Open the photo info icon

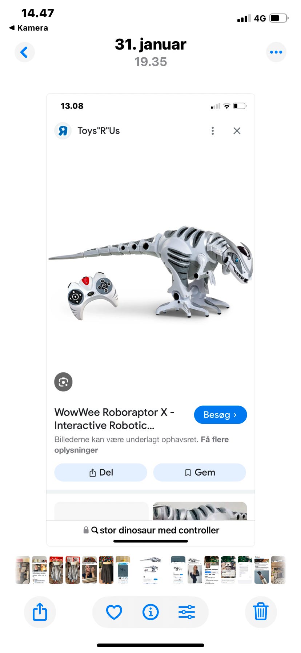click(x=150, y=612)
